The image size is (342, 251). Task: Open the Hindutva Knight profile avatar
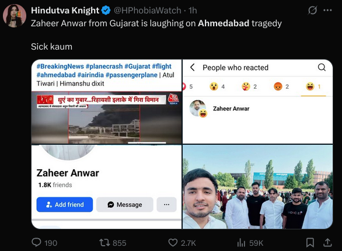(x=15, y=16)
